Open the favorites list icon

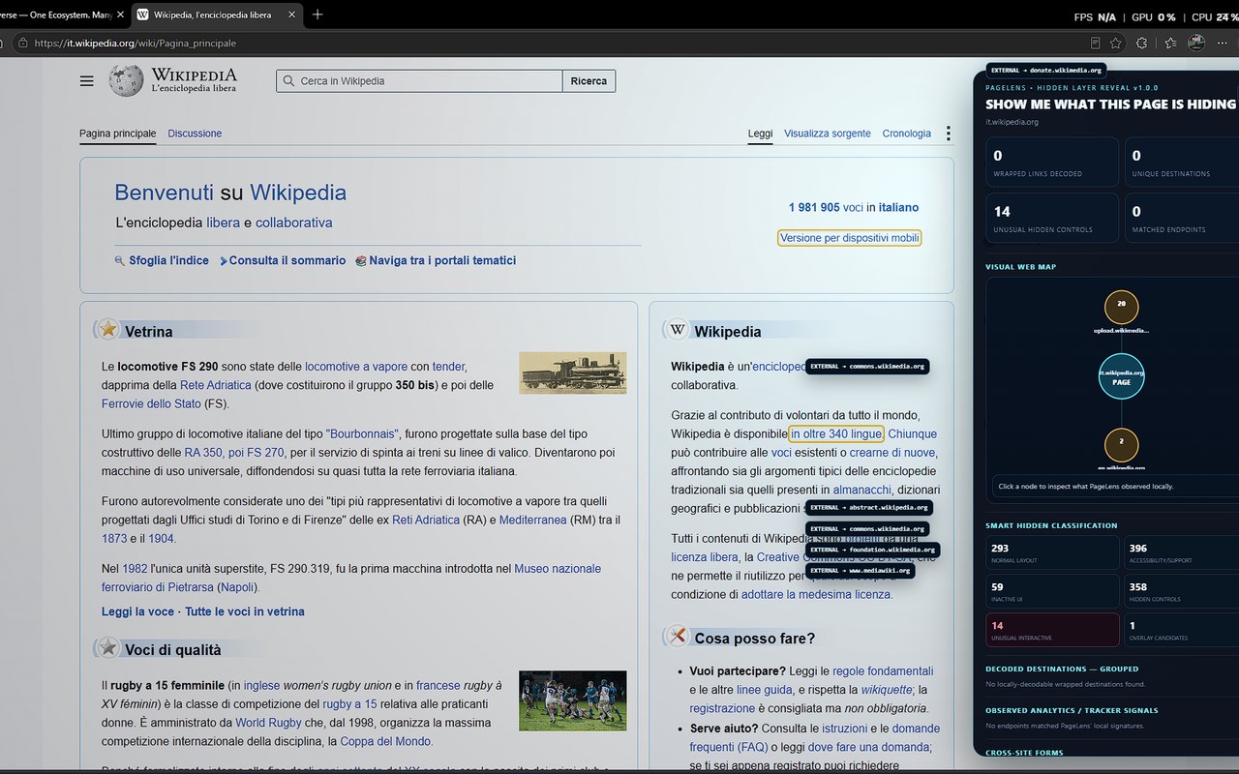tap(1170, 43)
